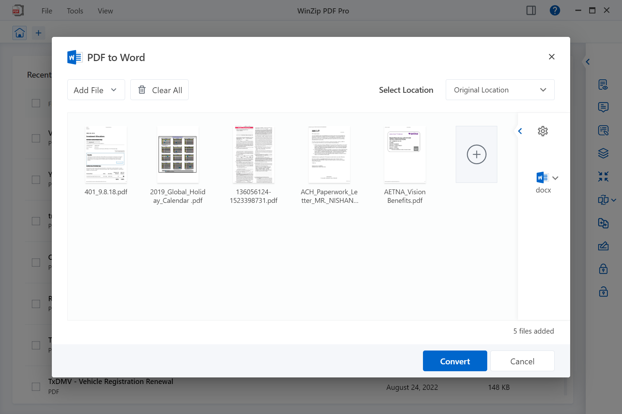Viewport: 622px width, 414px height.
Task: Open the Original Location dropdown
Action: pos(500,90)
